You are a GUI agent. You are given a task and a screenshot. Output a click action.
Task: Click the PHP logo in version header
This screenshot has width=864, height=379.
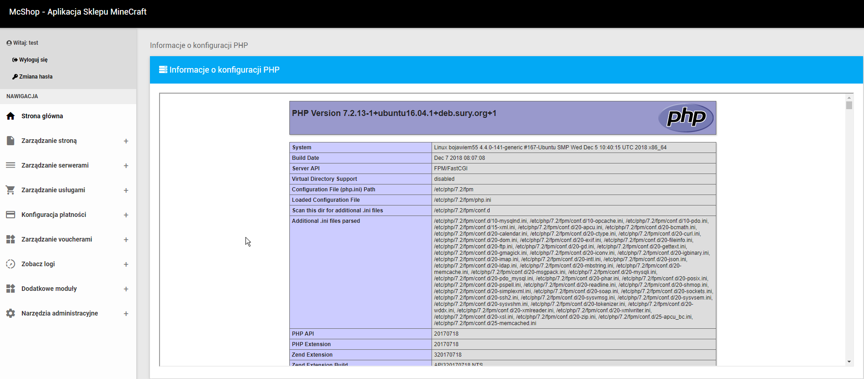686,118
